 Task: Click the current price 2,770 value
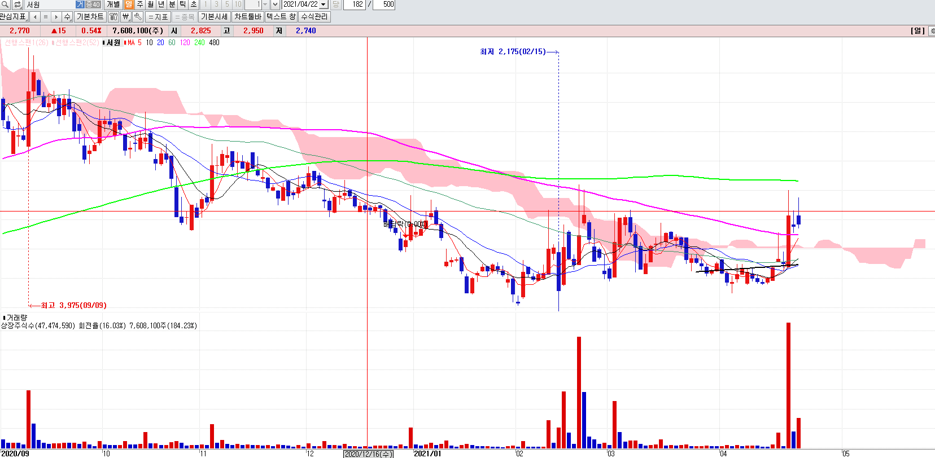20,30
